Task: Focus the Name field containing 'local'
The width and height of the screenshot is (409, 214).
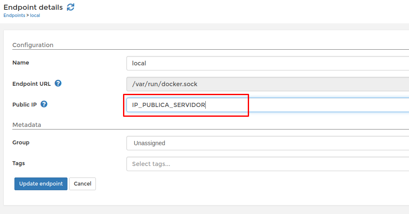Action: (267, 63)
